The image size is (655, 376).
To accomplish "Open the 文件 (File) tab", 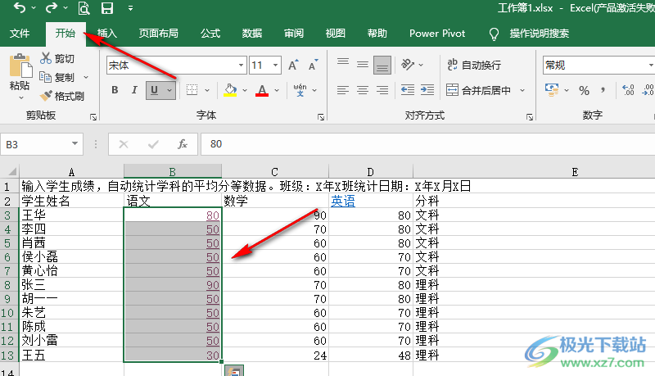I will pos(20,34).
